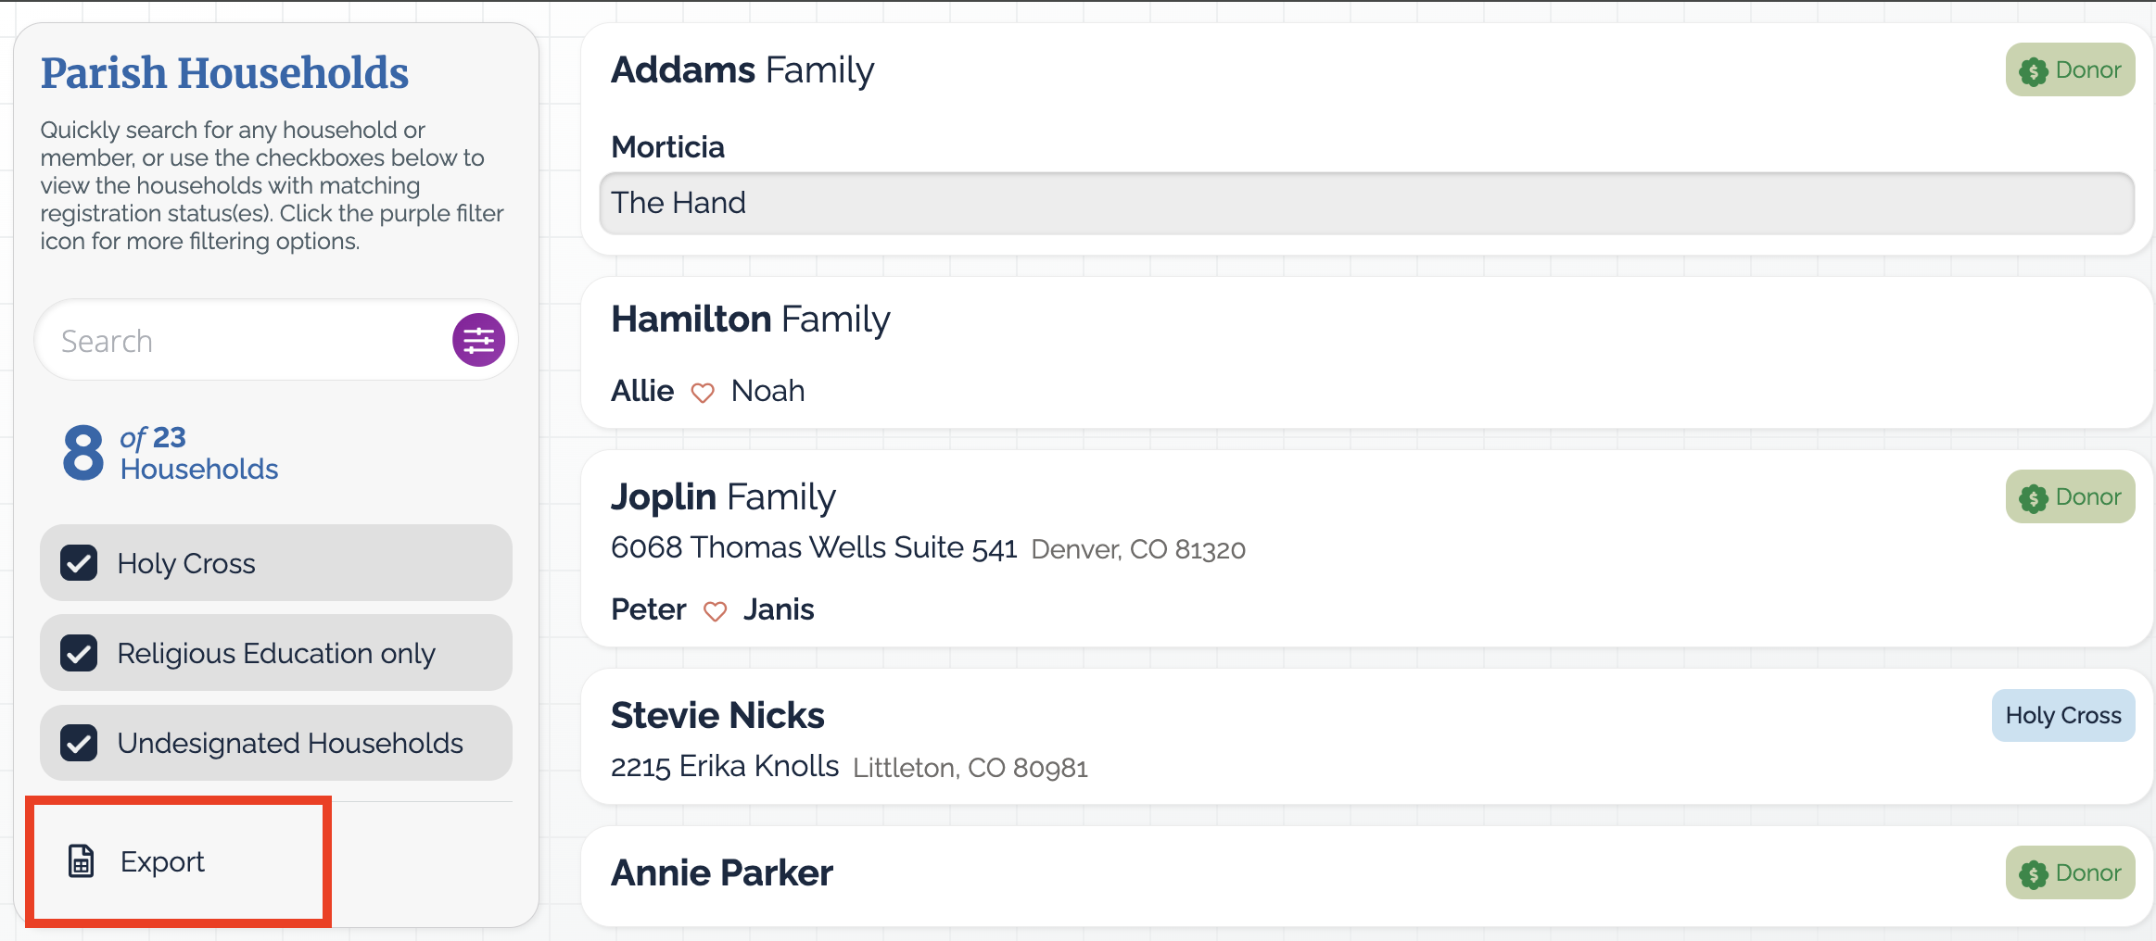2156x941 pixels.
Task: Click the dollar icon on the Annie Parker Donor badge
Action: coord(2034,874)
